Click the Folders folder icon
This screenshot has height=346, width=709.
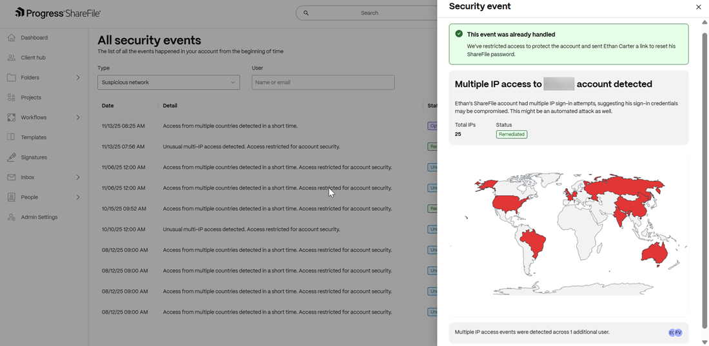point(12,77)
